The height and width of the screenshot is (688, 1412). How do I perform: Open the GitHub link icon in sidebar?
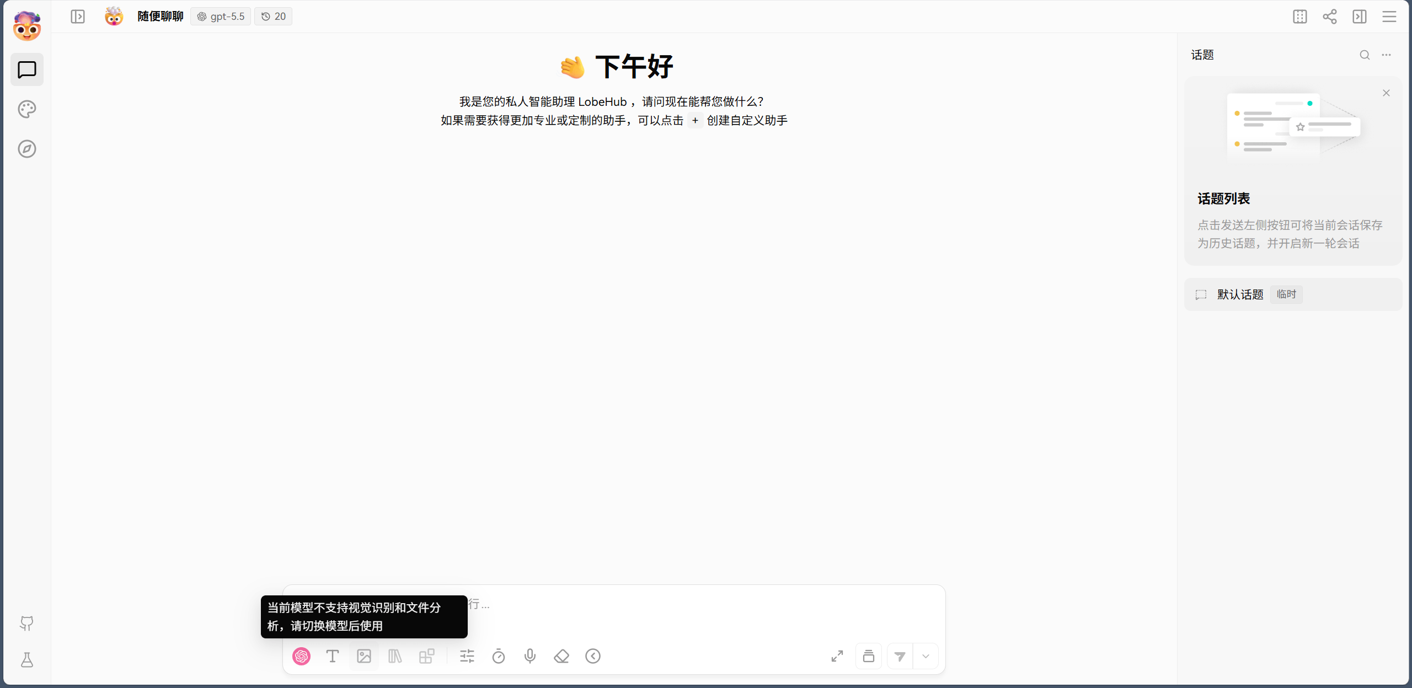coord(26,623)
